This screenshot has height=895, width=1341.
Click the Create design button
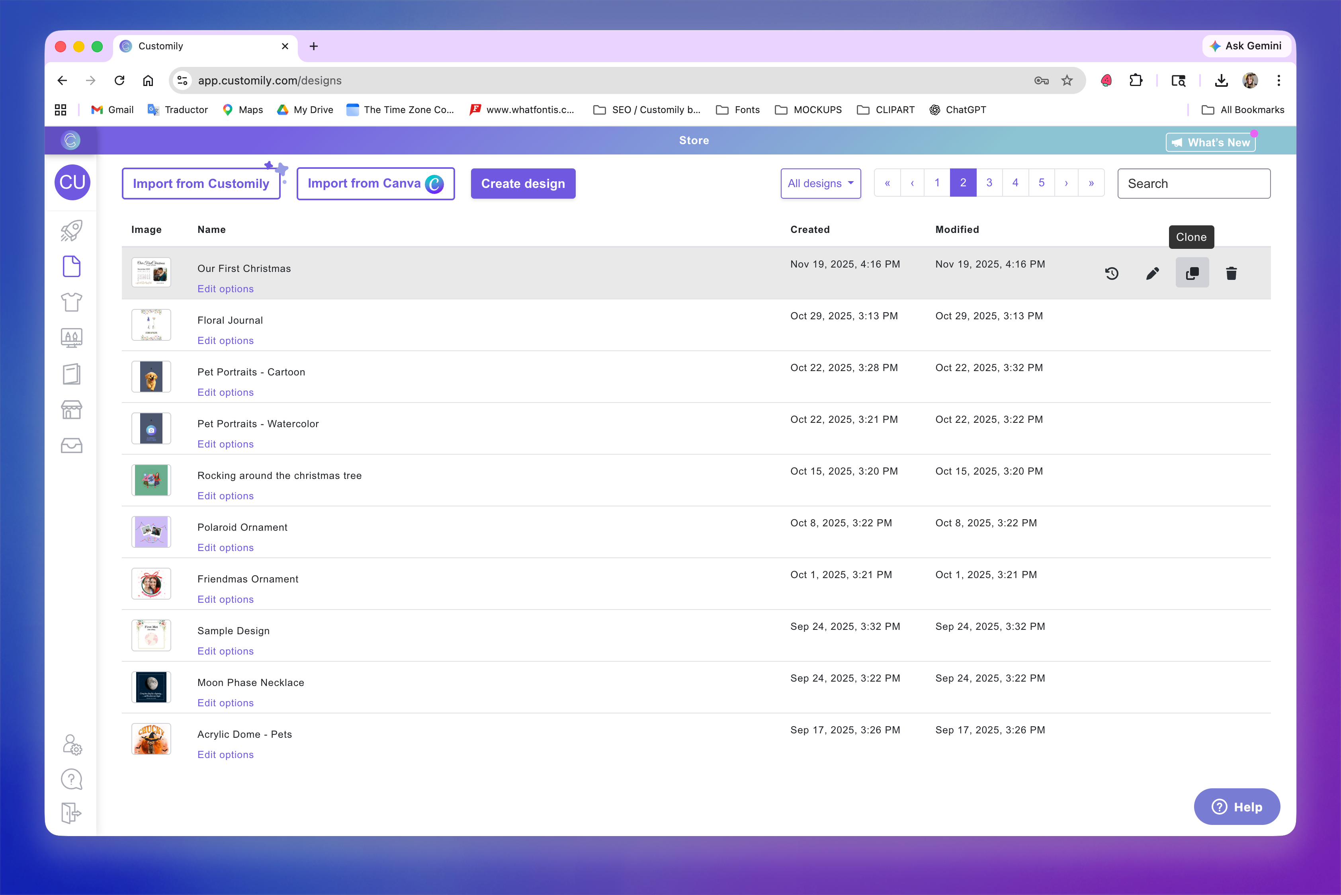pos(522,184)
